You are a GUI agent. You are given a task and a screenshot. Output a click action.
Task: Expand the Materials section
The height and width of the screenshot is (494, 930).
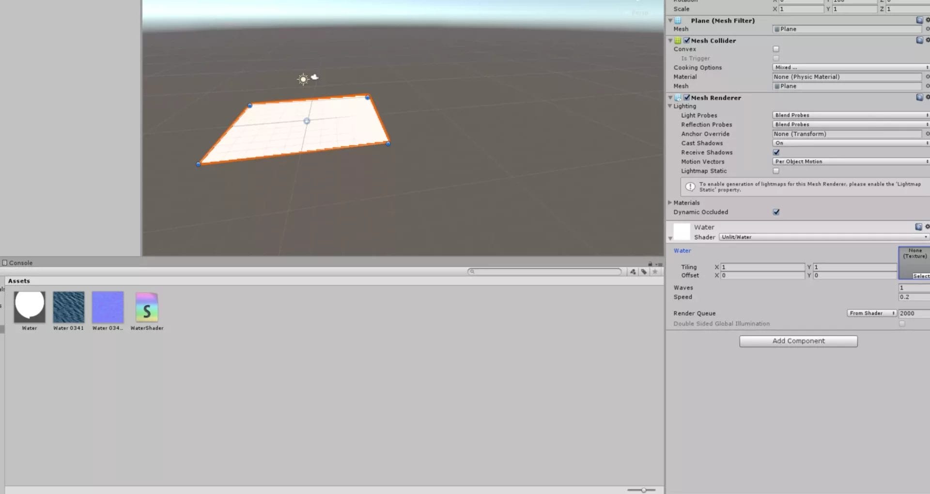pyautogui.click(x=670, y=203)
